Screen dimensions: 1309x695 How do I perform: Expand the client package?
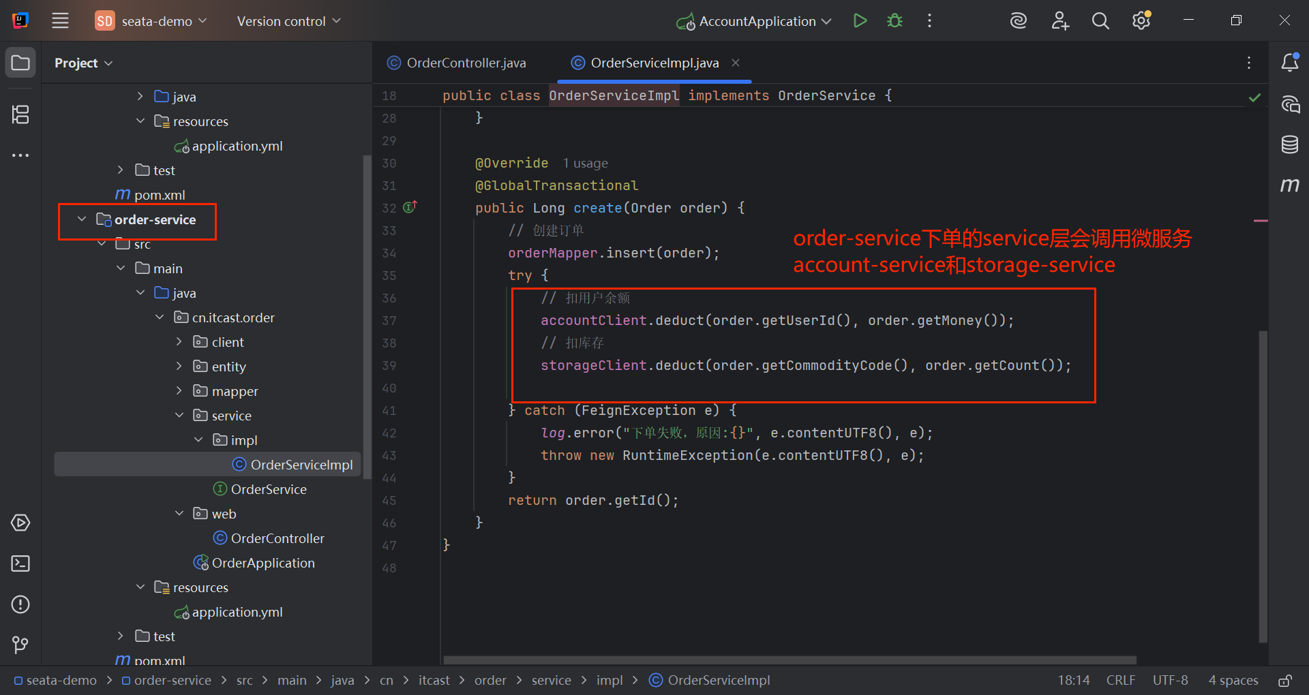point(179,342)
